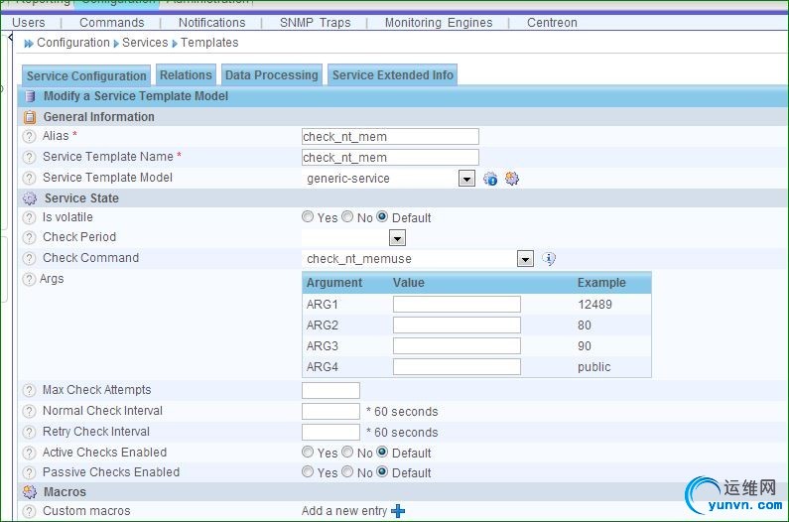Click the gear icon next to Service Template Model
Image resolution: width=789 pixels, height=522 pixels.
click(512, 179)
